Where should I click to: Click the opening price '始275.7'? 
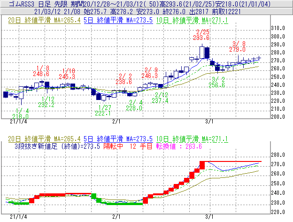pyautogui.click(x=95, y=12)
